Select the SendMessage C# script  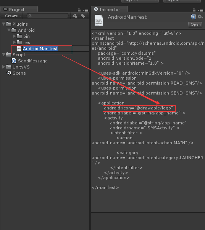(x=33, y=61)
